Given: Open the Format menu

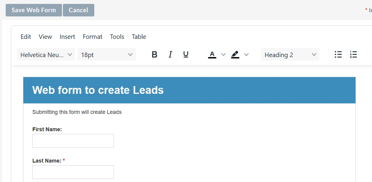Looking at the screenshot, I should pyautogui.click(x=92, y=36).
